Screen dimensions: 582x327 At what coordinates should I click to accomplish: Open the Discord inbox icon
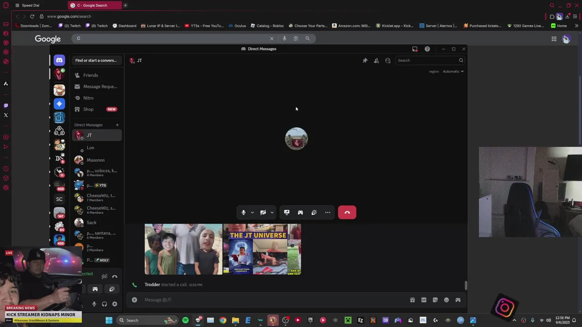point(415,49)
